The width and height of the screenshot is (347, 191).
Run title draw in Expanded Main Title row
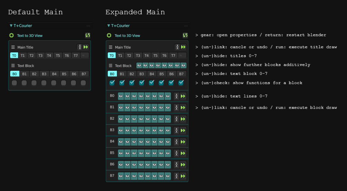tap(183, 47)
